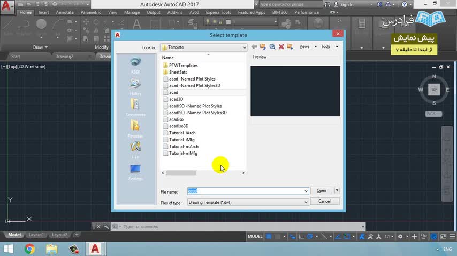457x256 pixels.
Task: Go up one folder level
Action: (x=263, y=47)
